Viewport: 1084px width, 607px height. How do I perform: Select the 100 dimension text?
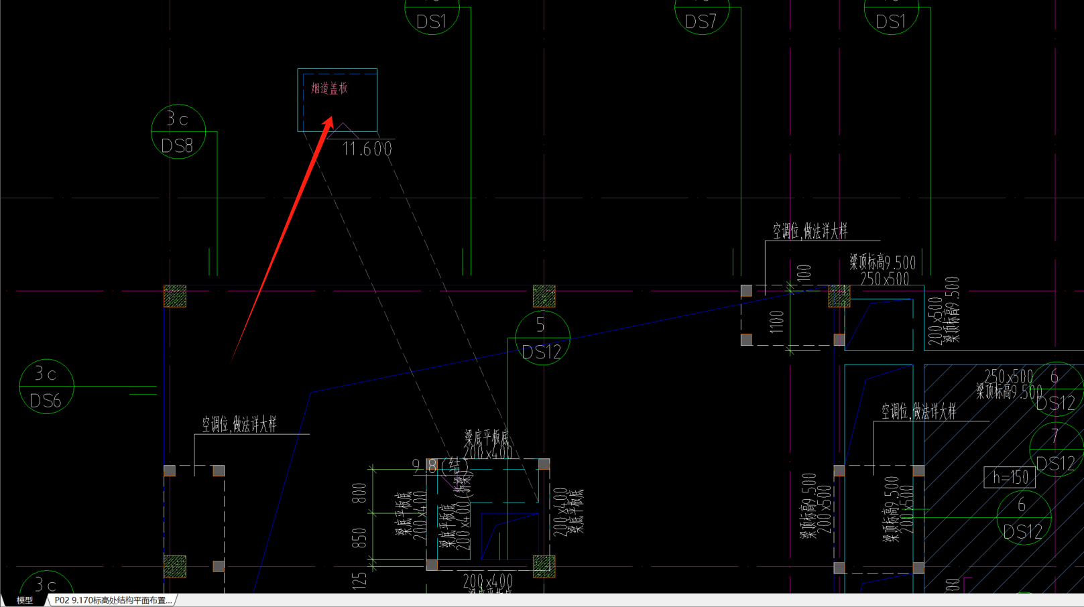coord(804,273)
